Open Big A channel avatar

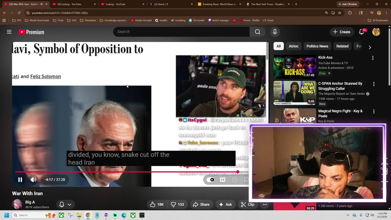coord(17,204)
